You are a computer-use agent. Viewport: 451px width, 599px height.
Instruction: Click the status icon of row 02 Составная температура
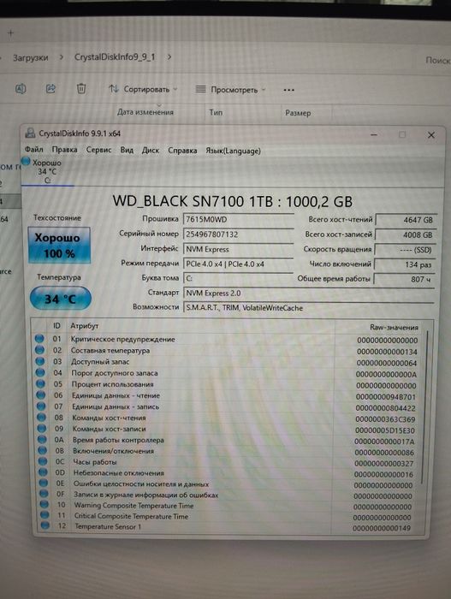pyautogui.click(x=39, y=349)
